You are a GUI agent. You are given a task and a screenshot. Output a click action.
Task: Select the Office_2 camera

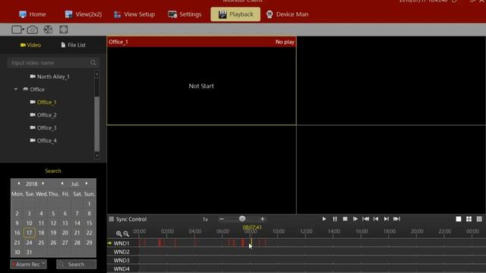[43, 115]
